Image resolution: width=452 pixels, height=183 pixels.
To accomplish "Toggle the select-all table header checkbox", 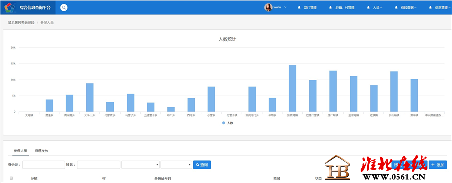I will click(11, 178).
